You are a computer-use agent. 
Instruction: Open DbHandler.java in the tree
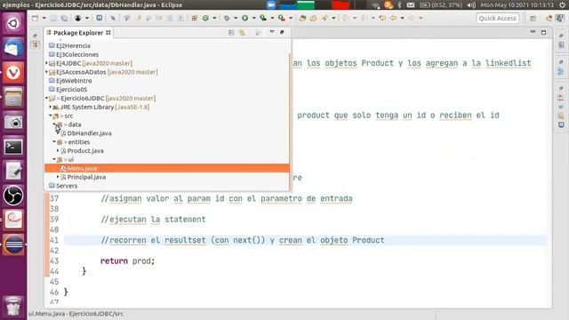tap(89, 133)
